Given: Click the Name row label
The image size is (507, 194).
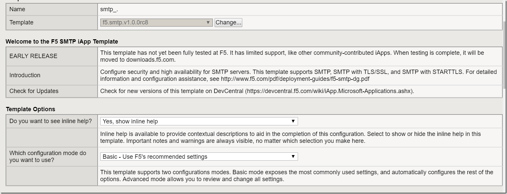Looking at the screenshot, I should [17, 10].
